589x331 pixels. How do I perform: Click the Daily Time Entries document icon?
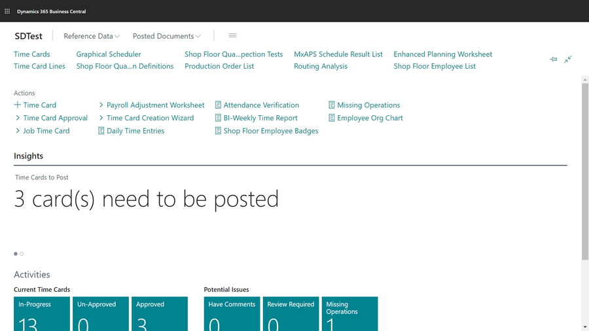101,131
